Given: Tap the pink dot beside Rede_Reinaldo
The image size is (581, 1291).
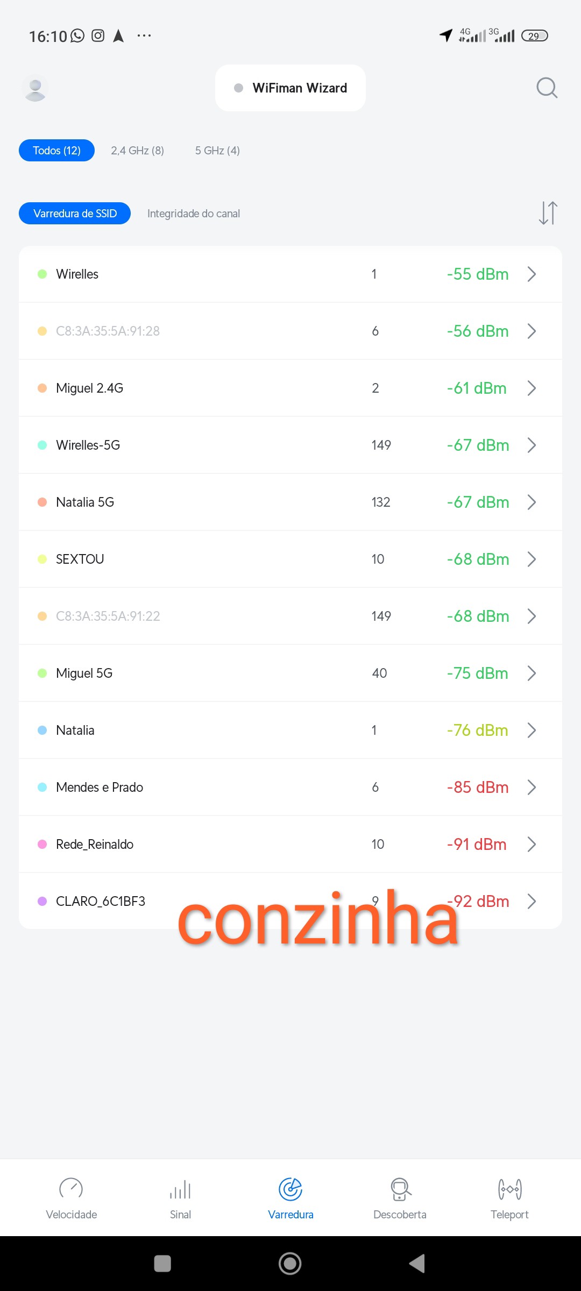Looking at the screenshot, I should click(x=42, y=845).
